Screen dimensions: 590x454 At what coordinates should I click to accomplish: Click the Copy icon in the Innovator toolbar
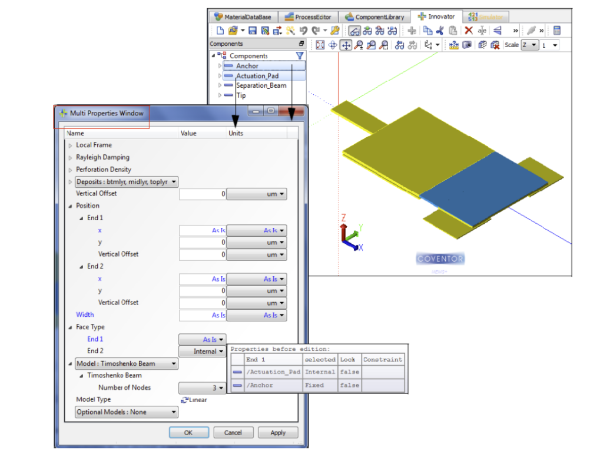point(428,31)
